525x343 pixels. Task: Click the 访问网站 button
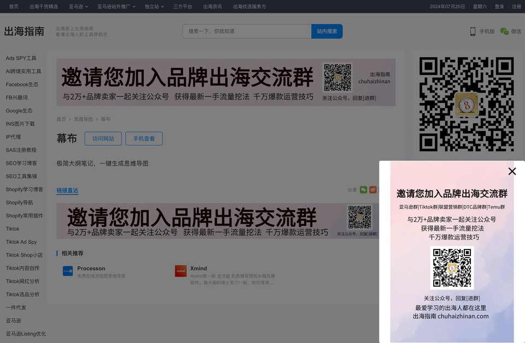click(103, 138)
